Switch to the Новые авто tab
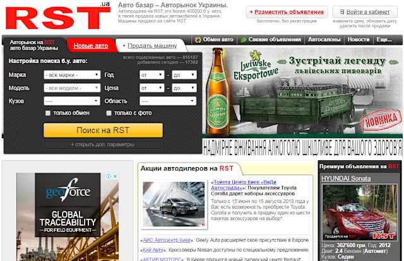The image size is (404, 261). tap(91, 46)
